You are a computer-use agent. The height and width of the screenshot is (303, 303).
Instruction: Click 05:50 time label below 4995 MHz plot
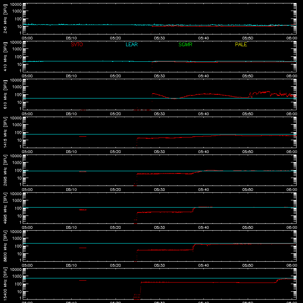tap(248, 228)
